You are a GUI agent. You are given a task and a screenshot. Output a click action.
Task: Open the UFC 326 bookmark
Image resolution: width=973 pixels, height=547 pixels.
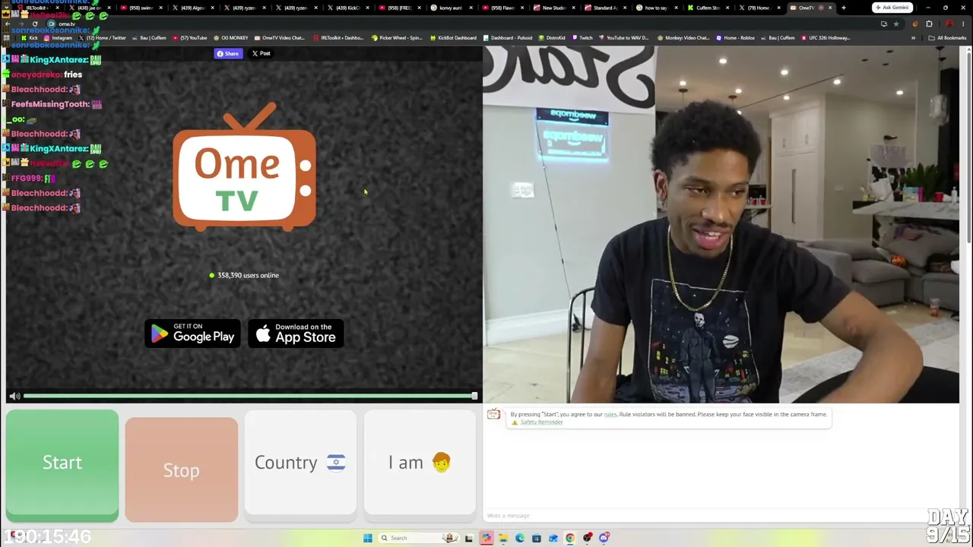[x=826, y=38]
